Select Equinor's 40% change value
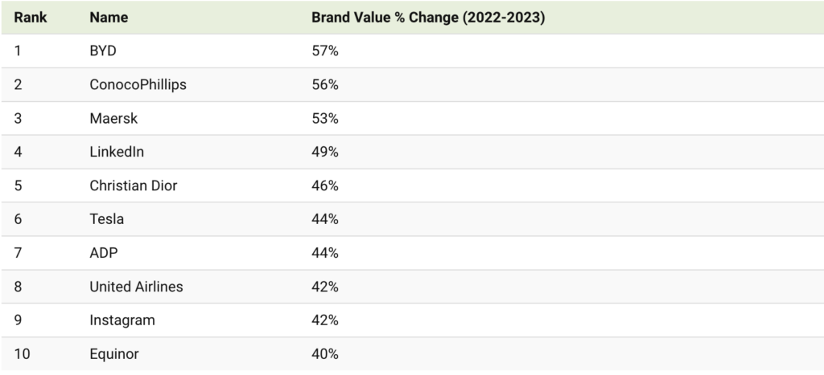 (325, 354)
